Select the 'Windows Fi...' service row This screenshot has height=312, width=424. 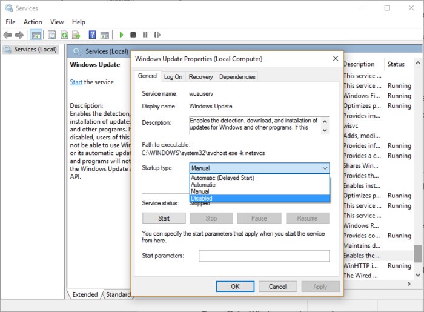(x=377, y=96)
